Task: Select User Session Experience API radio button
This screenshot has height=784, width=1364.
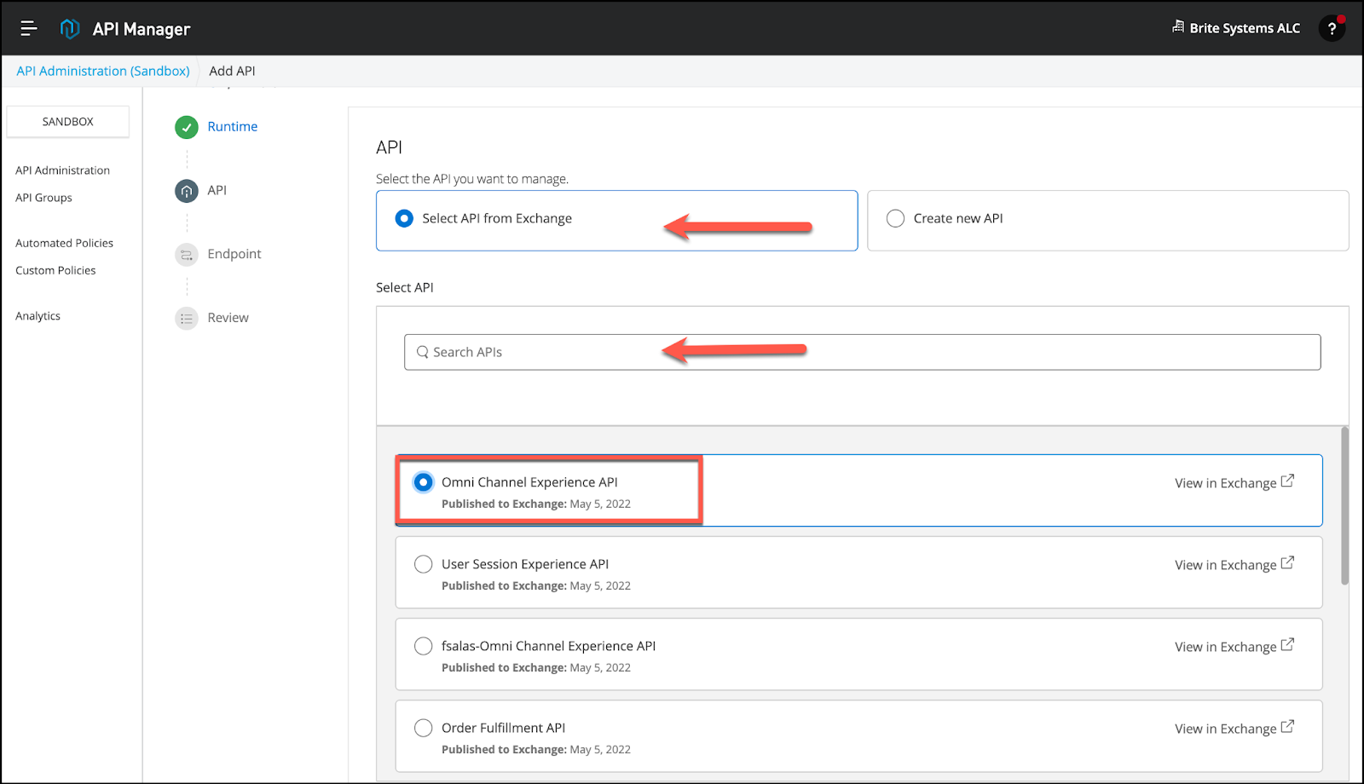Action: click(x=423, y=564)
